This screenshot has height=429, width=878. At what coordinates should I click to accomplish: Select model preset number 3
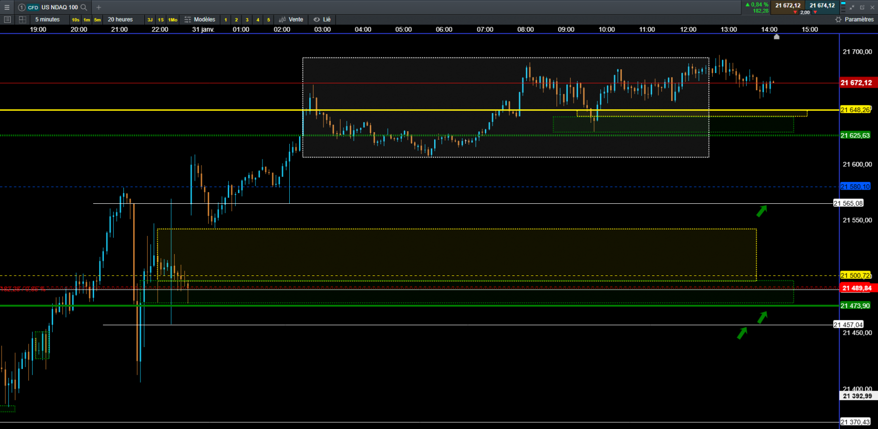pos(247,20)
